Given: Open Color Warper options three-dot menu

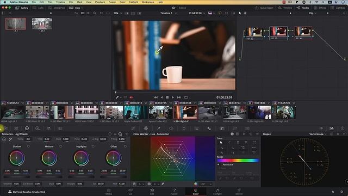Looking at the screenshot, I should 257,134.
